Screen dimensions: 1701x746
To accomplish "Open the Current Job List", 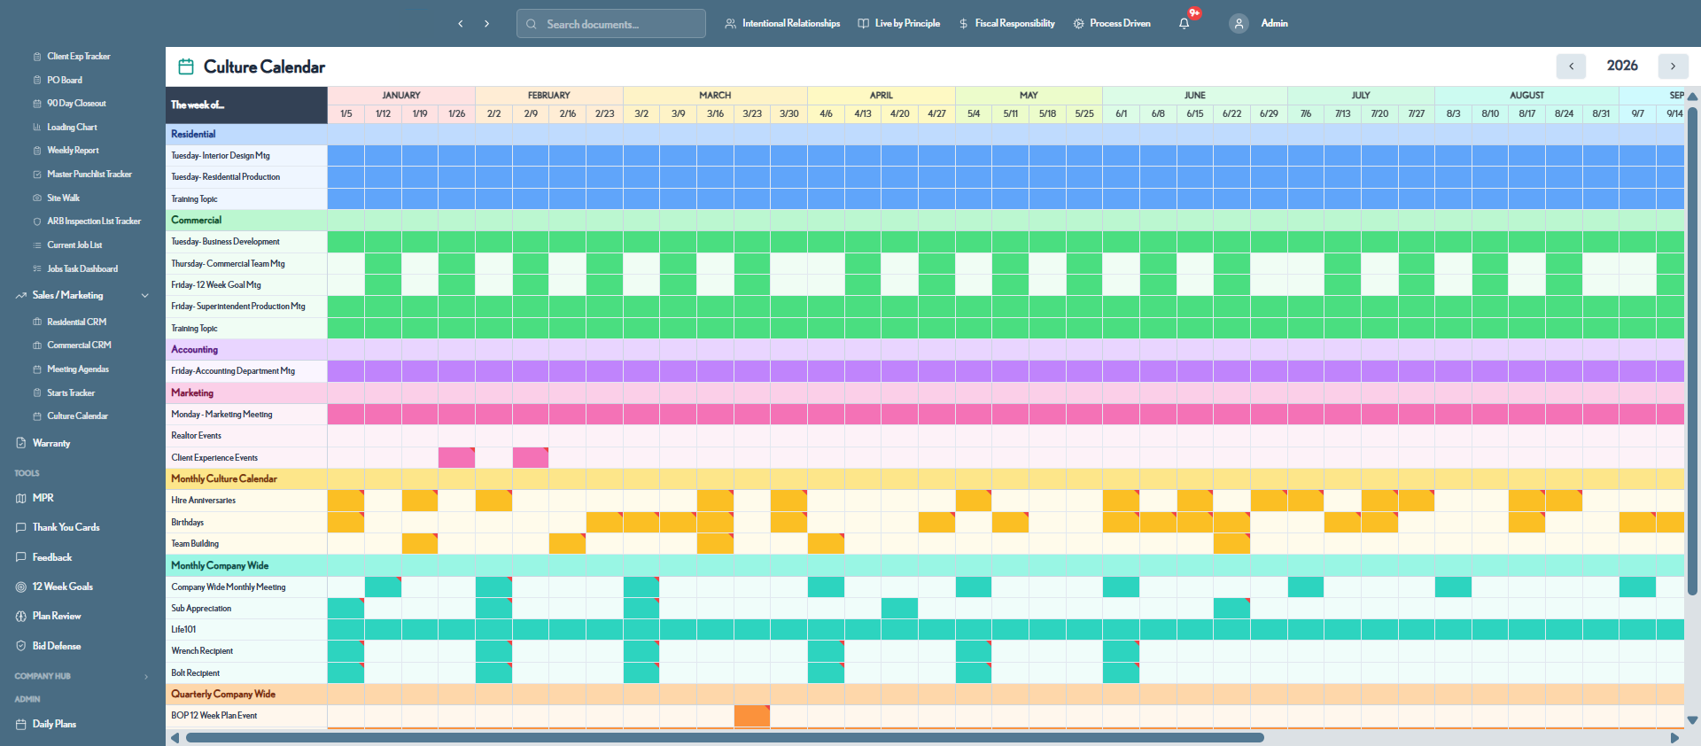I will click(x=74, y=245).
